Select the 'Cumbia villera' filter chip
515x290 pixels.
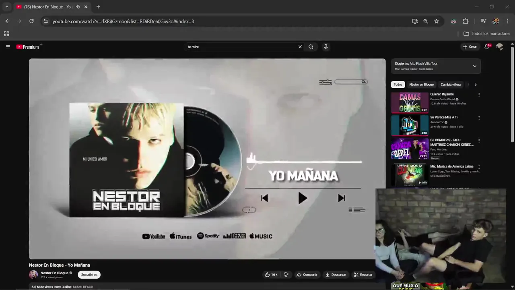point(451,85)
